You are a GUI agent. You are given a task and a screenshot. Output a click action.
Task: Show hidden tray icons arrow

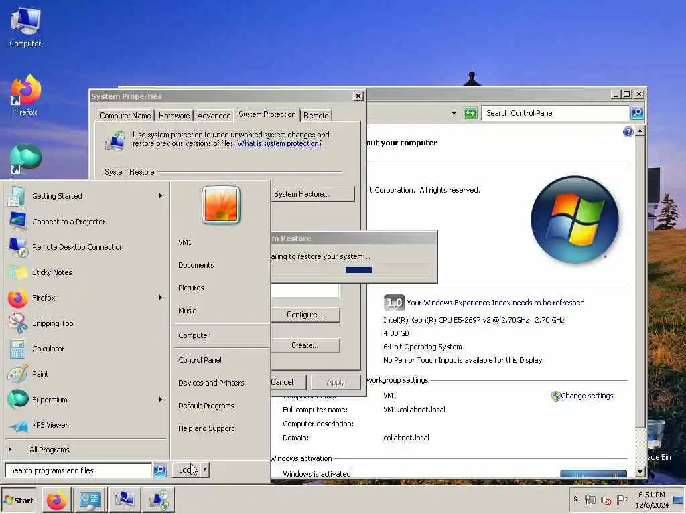[x=575, y=499]
